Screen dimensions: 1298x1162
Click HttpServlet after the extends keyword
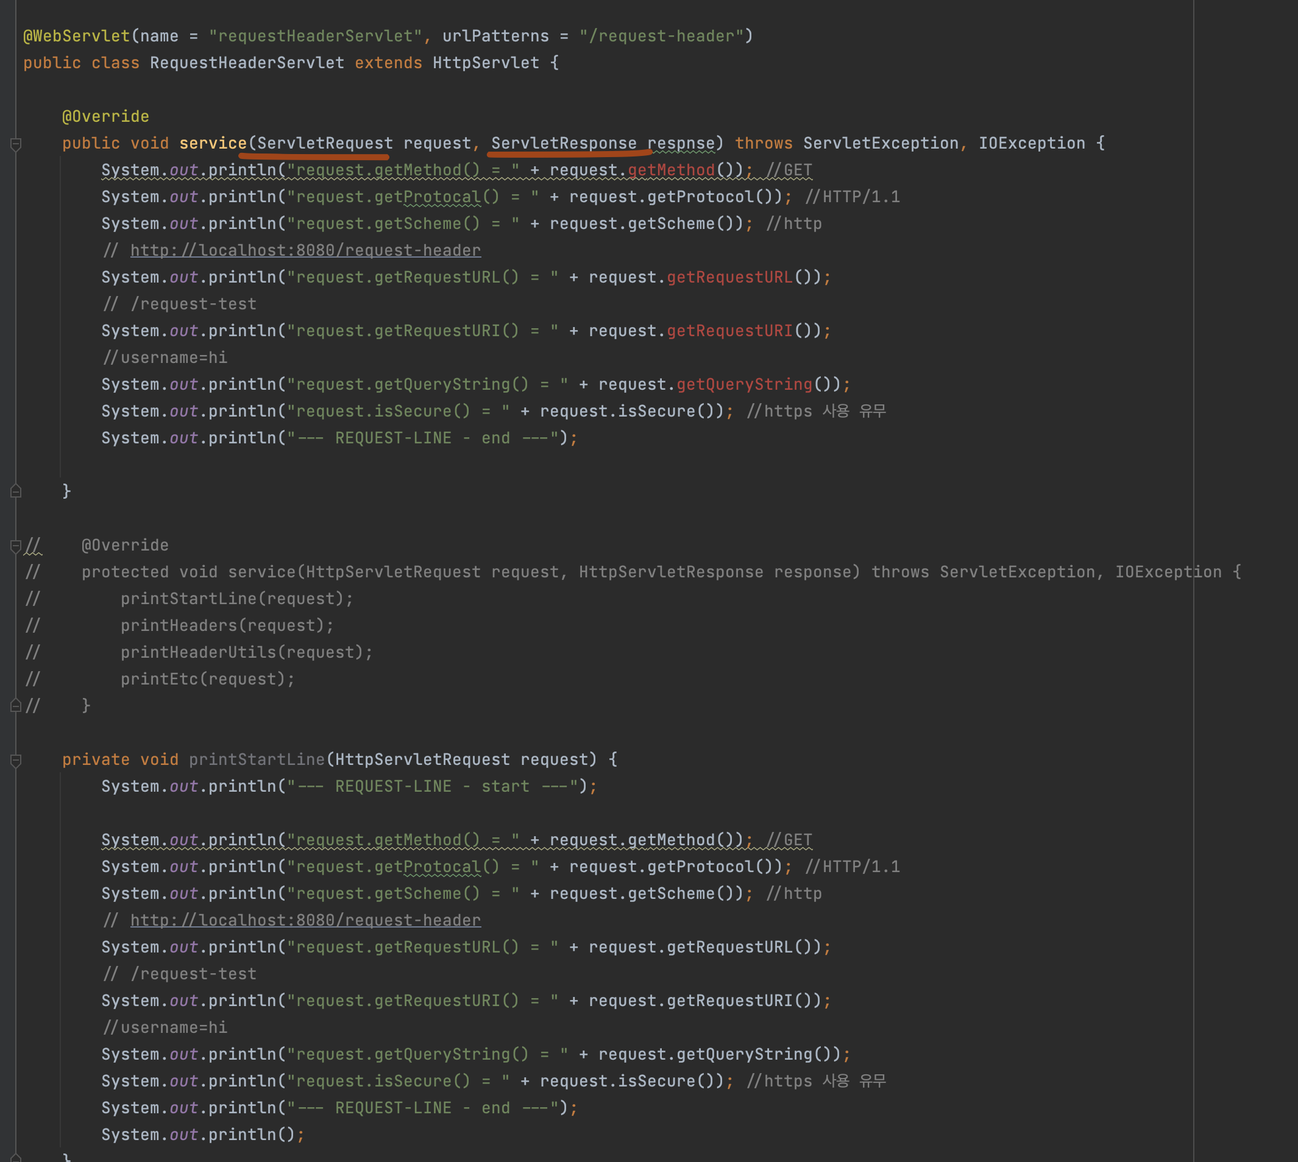pyautogui.click(x=486, y=63)
